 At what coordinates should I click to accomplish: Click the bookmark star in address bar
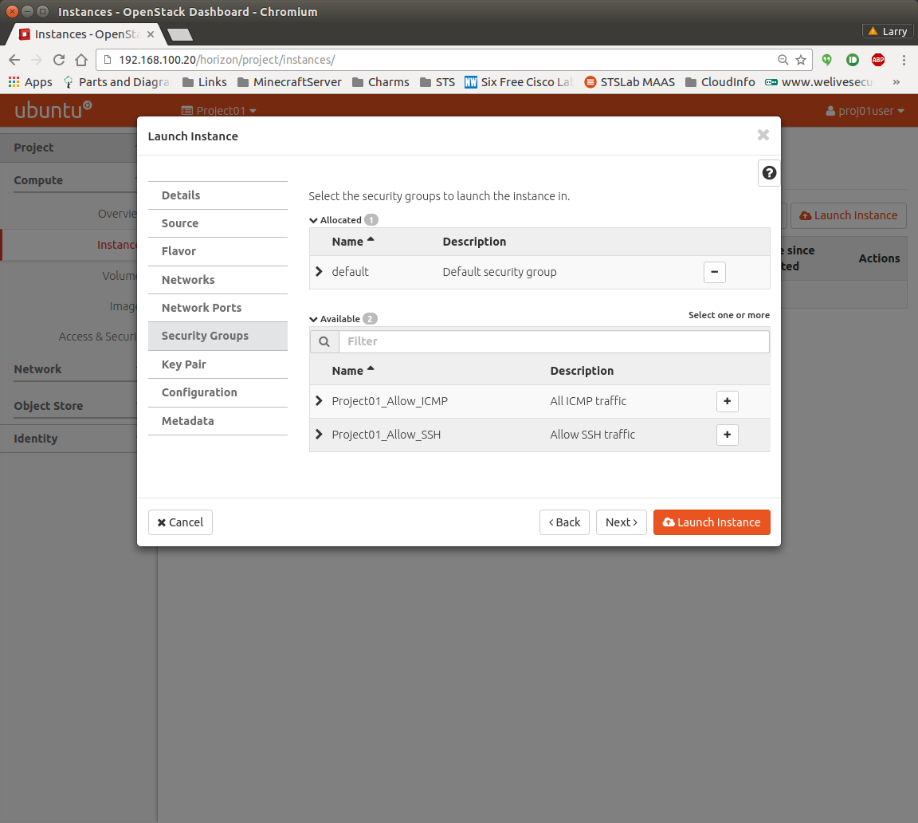point(801,60)
